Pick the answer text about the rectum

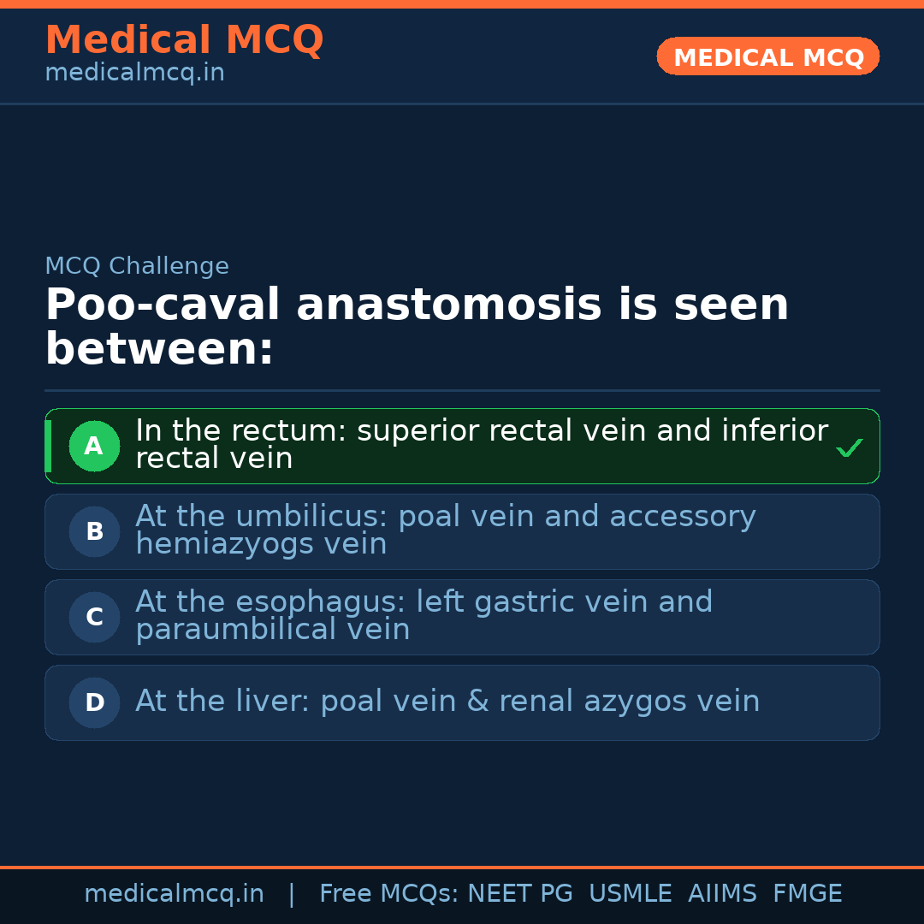(x=481, y=444)
